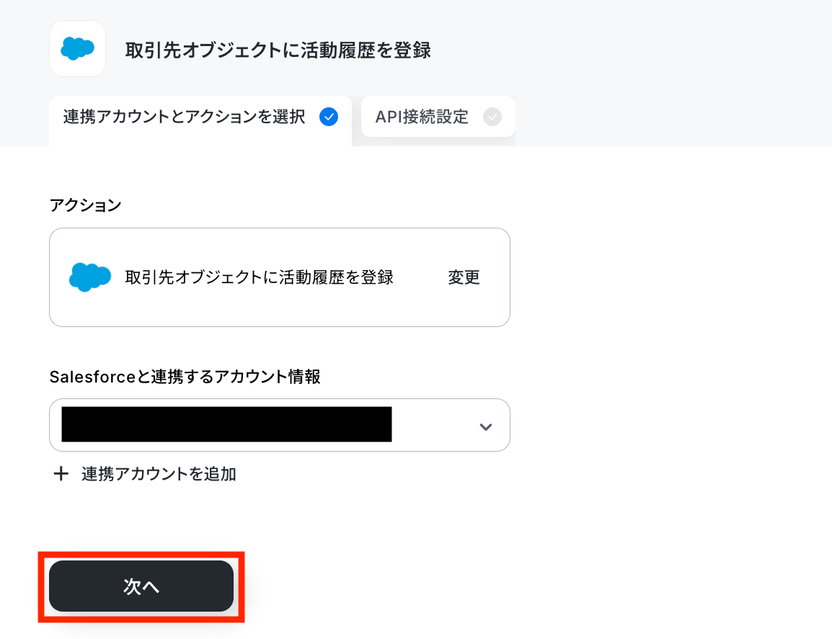Click 変更 to change the action
Viewport: 832px width, 639px height.
464,277
